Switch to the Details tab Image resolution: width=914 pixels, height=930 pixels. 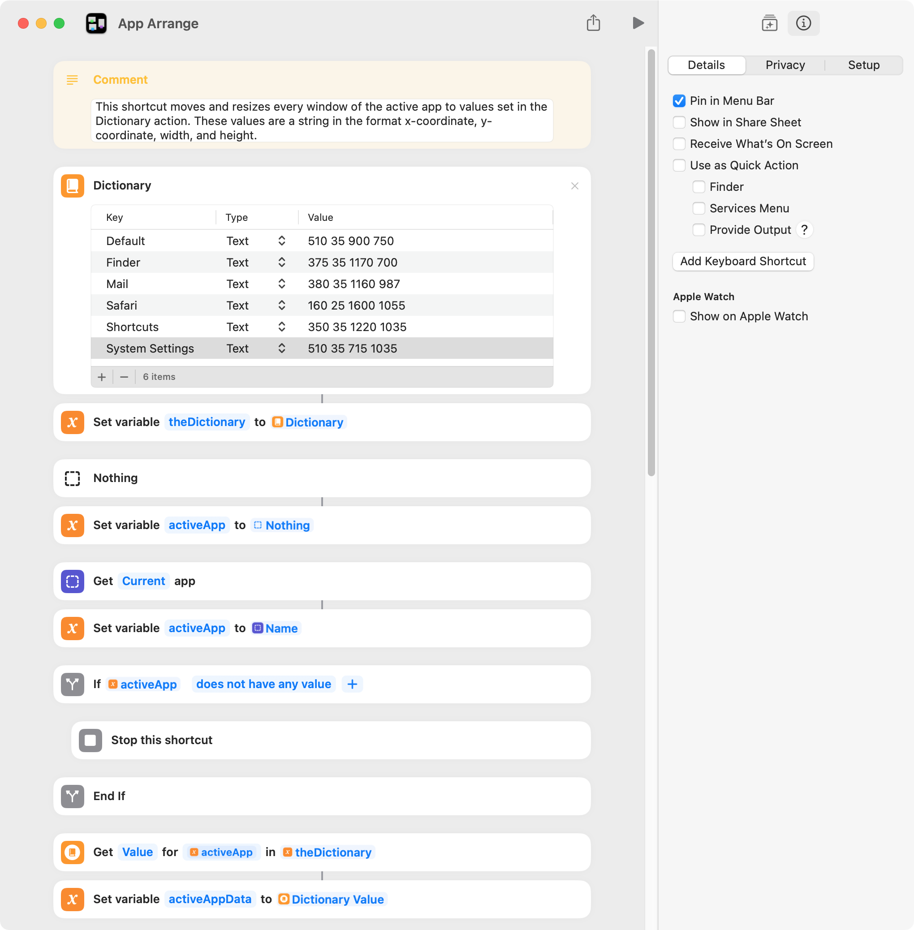pos(706,65)
